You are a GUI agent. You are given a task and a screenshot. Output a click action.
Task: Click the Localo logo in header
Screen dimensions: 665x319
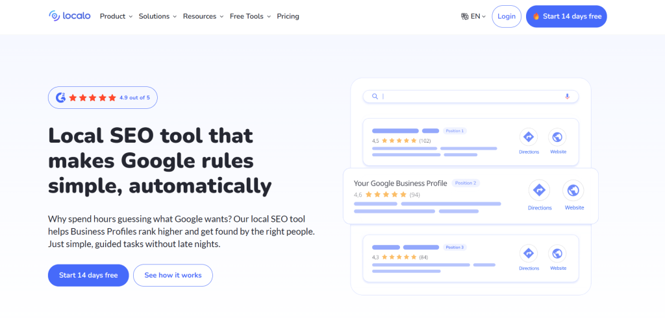coord(69,16)
